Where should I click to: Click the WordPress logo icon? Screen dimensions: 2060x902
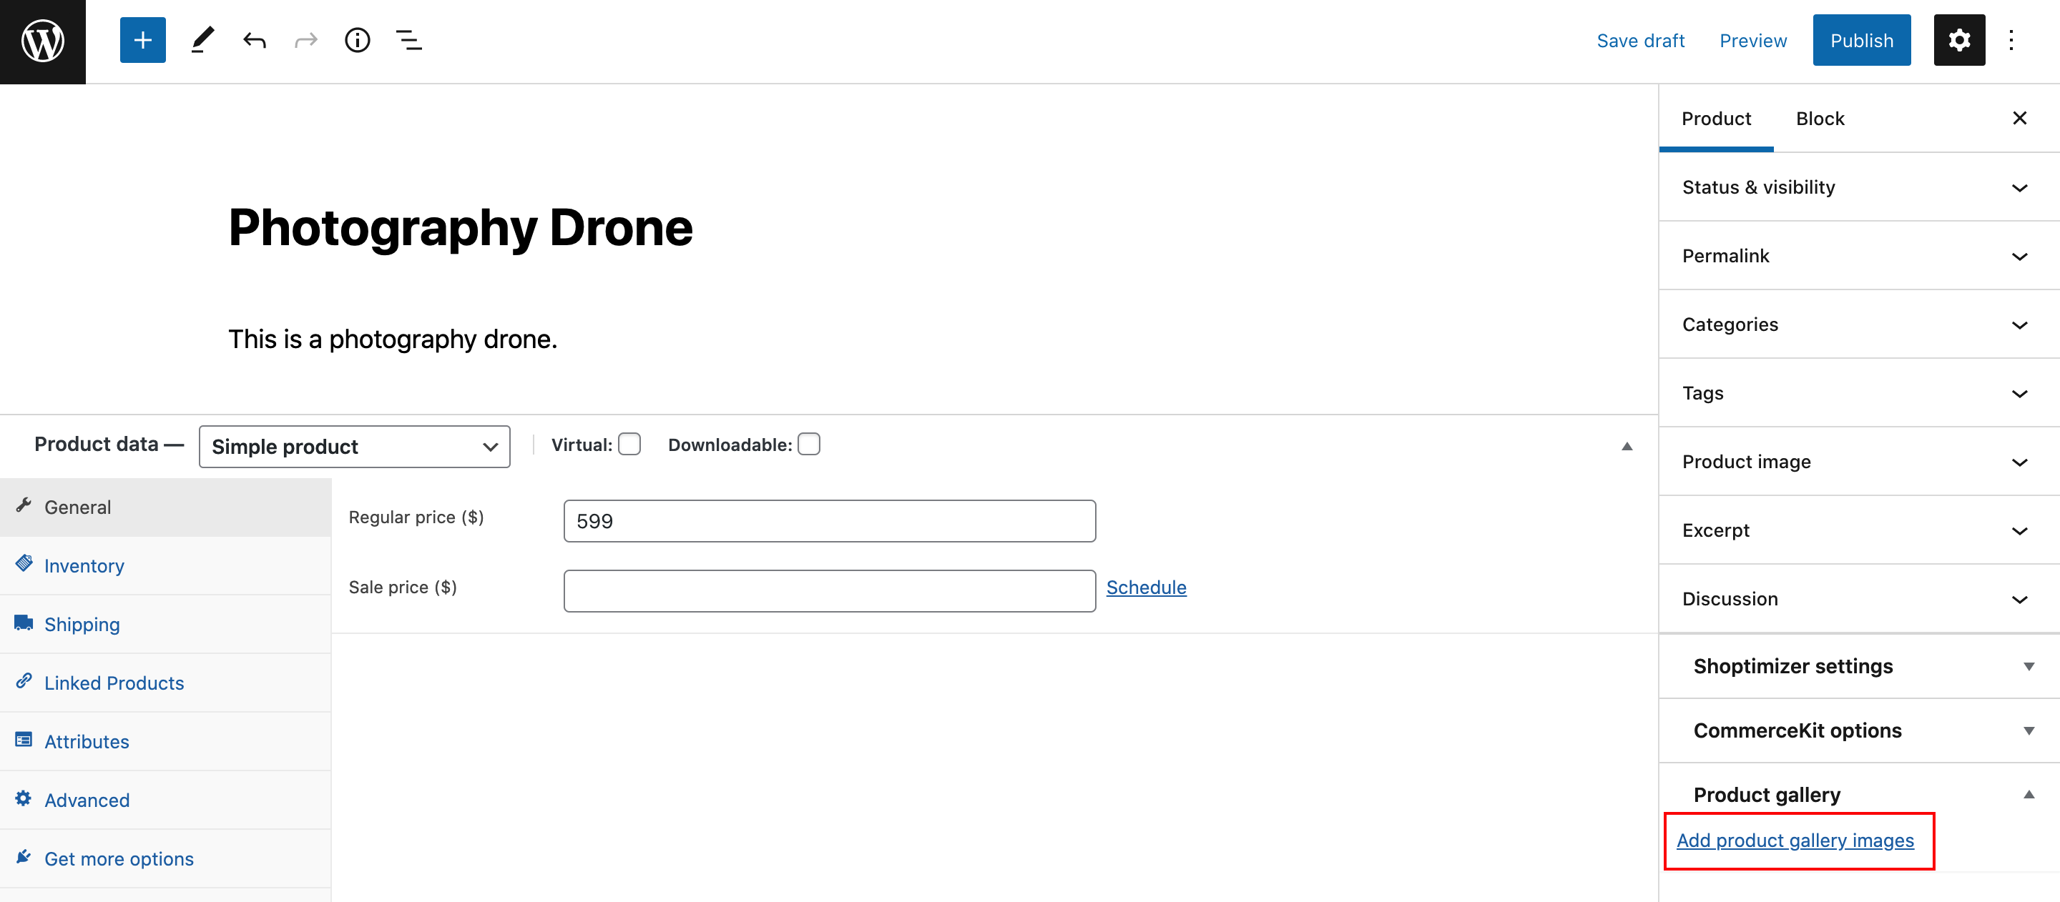point(44,39)
